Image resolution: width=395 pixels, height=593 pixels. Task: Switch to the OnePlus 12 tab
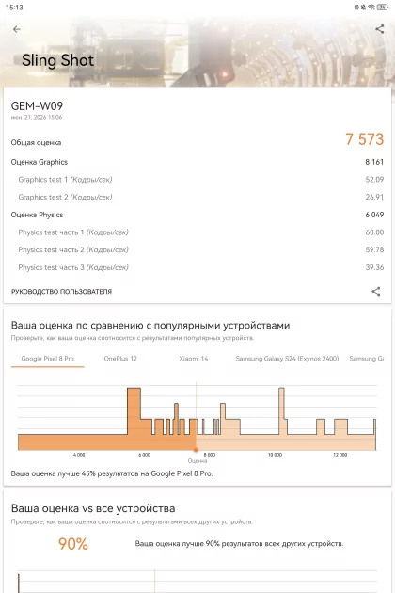[x=120, y=359]
